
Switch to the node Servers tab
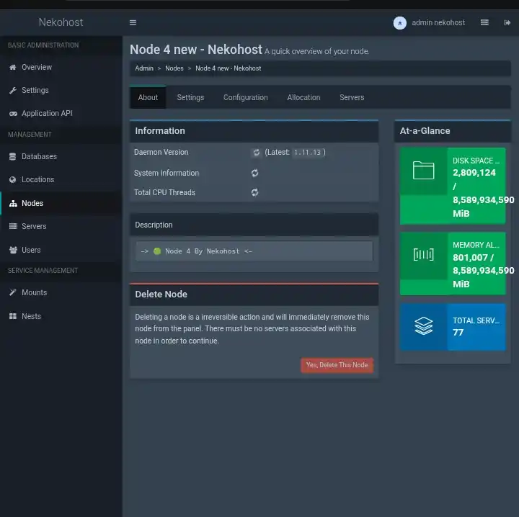352,97
